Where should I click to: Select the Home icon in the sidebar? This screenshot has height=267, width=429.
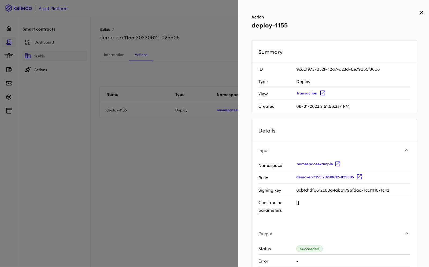(x=9, y=28)
